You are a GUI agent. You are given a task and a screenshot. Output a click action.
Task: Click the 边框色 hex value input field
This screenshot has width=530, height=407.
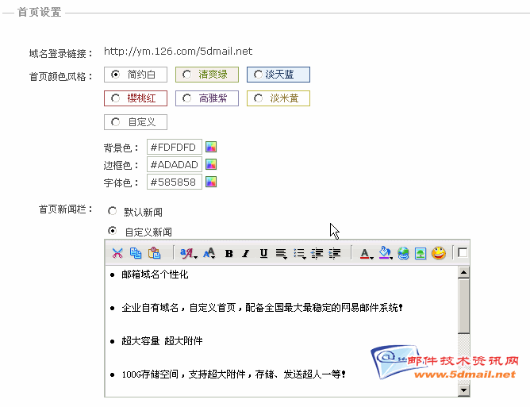click(x=174, y=165)
